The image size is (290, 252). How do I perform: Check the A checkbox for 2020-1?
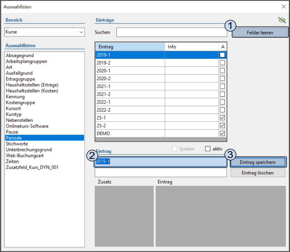(x=222, y=70)
